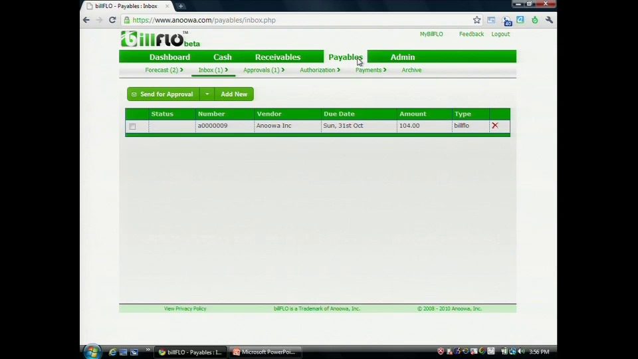Open the Archive sub-tab
This screenshot has width=638, height=359.
pos(412,70)
